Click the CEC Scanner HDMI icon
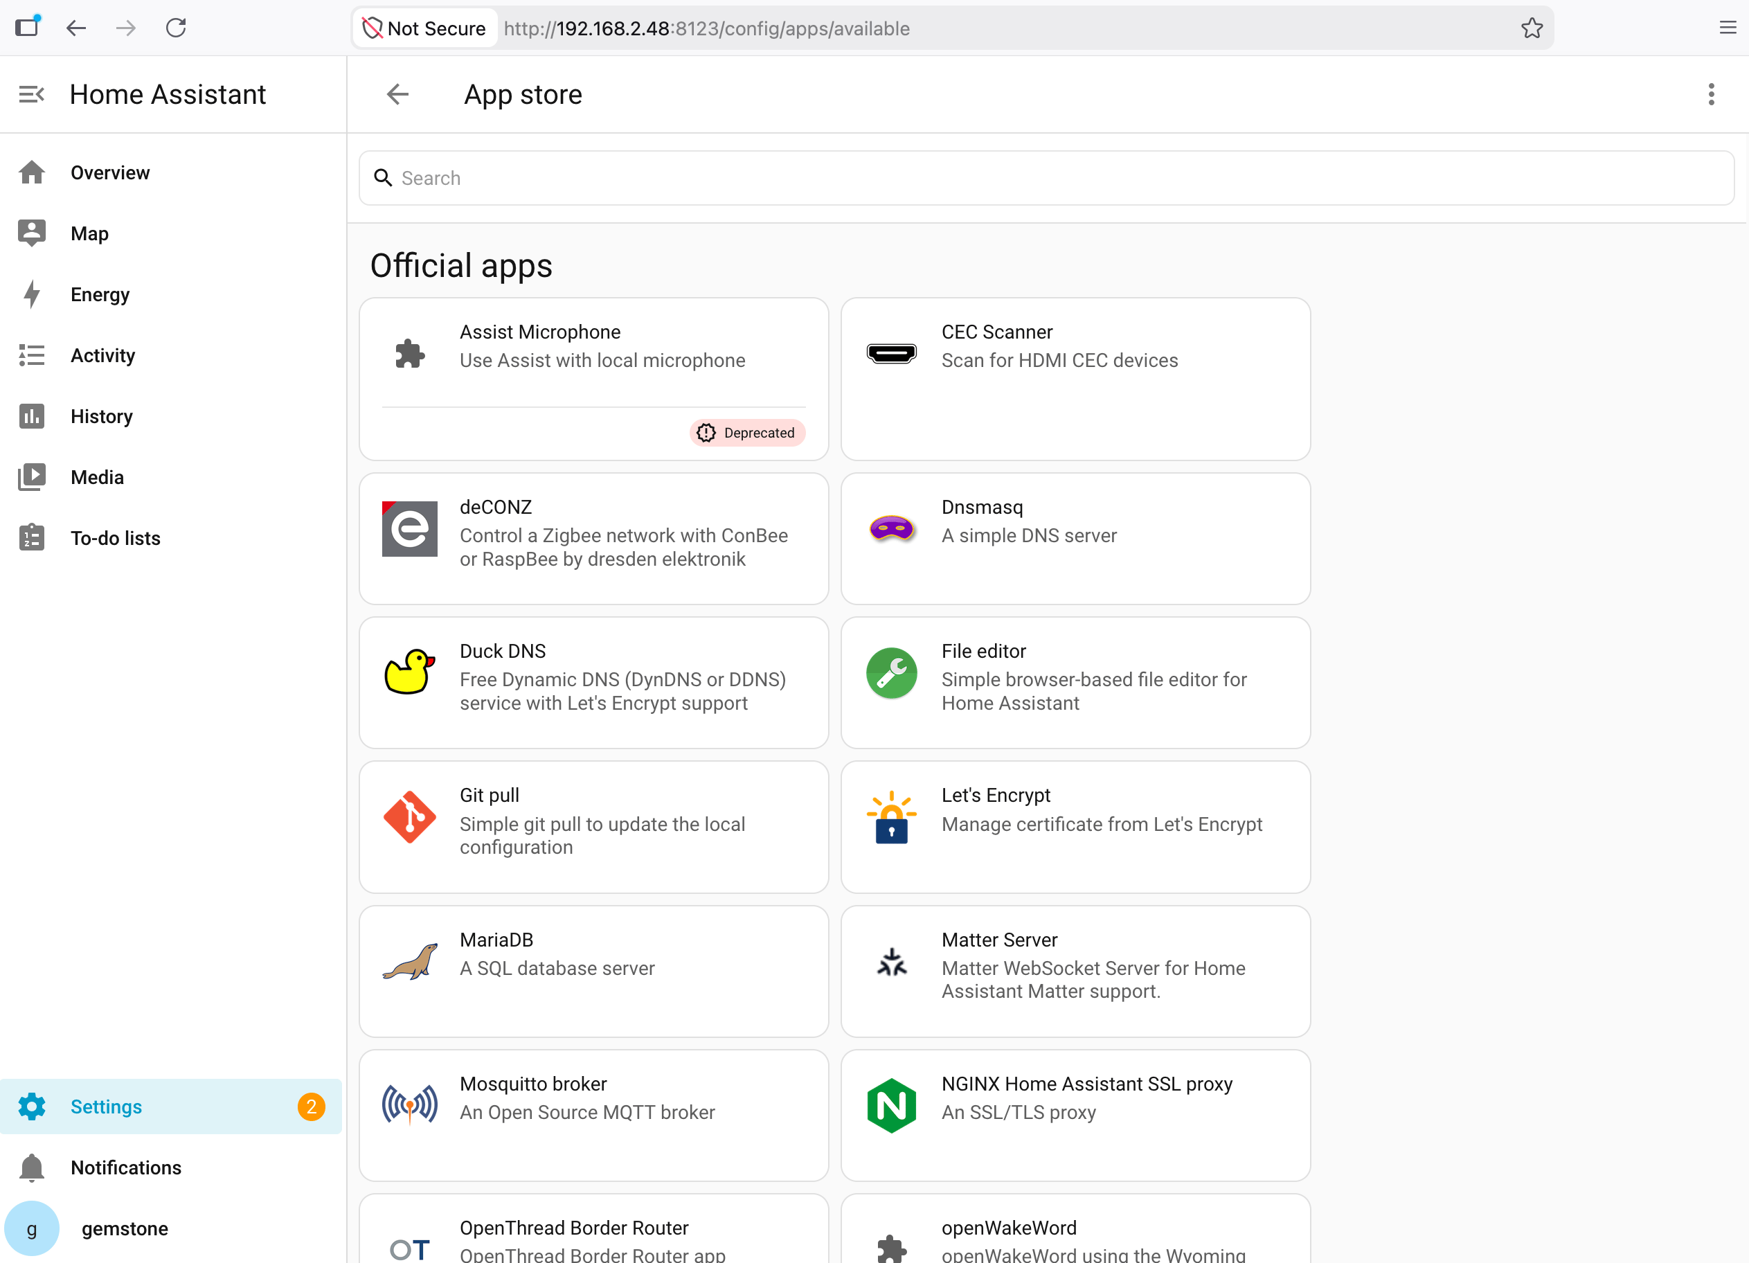This screenshot has height=1263, width=1749. (x=890, y=353)
